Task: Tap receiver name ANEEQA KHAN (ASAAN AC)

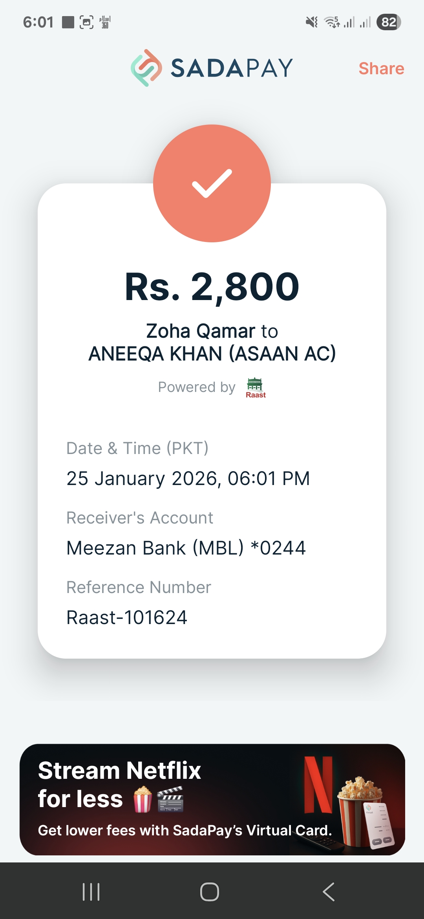Action: (212, 353)
